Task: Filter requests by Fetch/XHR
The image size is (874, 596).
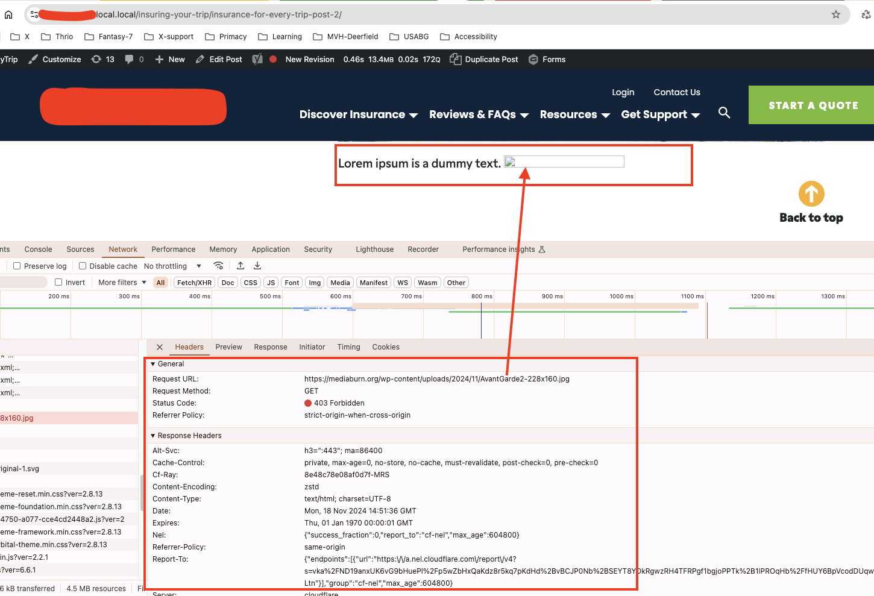Action: point(195,283)
